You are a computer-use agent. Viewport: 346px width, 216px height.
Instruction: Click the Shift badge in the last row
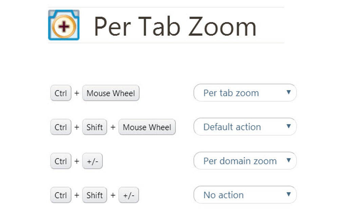pyautogui.click(x=94, y=195)
